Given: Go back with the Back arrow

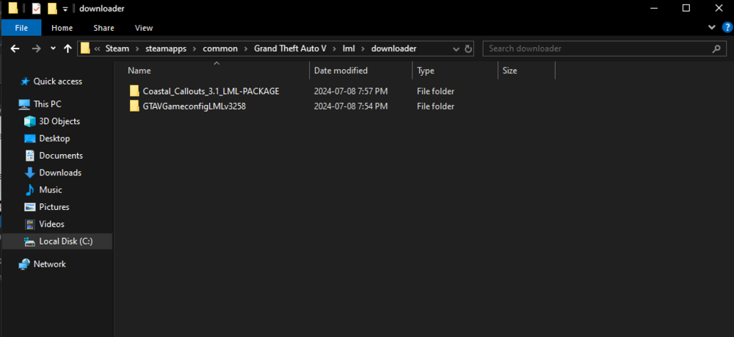Looking at the screenshot, I should pyautogui.click(x=15, y=48).
